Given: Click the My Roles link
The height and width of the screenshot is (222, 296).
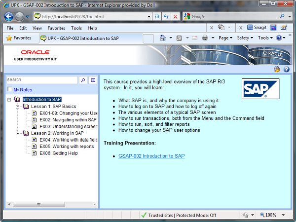Looking at the screenshot, I should [x=23, y=90].
